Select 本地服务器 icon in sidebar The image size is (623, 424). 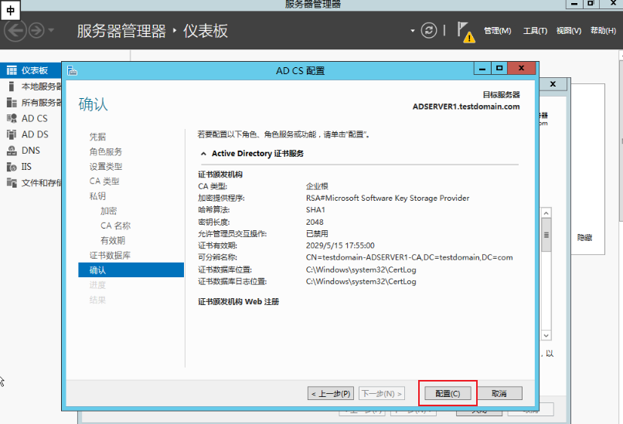[12, 86]
